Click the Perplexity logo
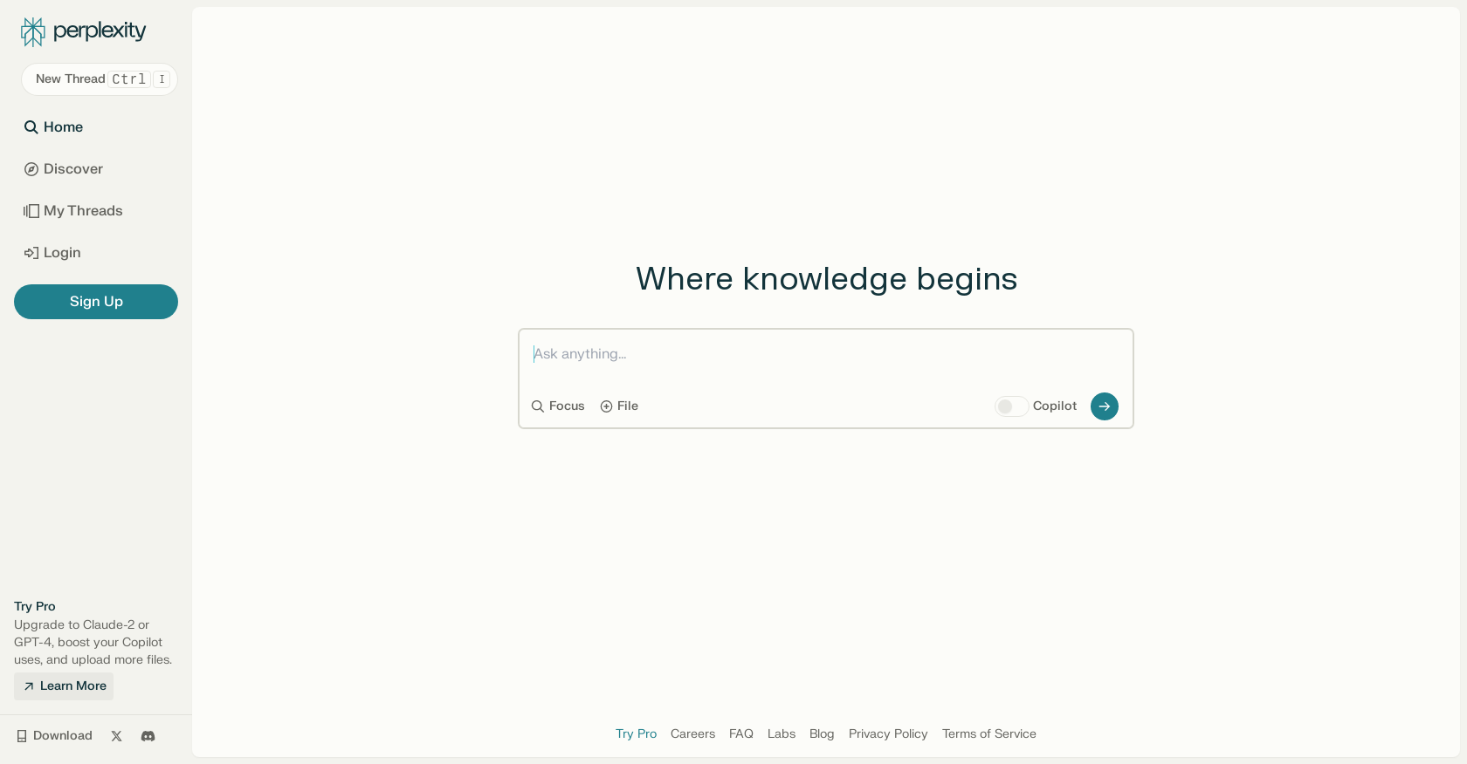The width and height of the screenshot is (1467, 764). pos(84,32)
